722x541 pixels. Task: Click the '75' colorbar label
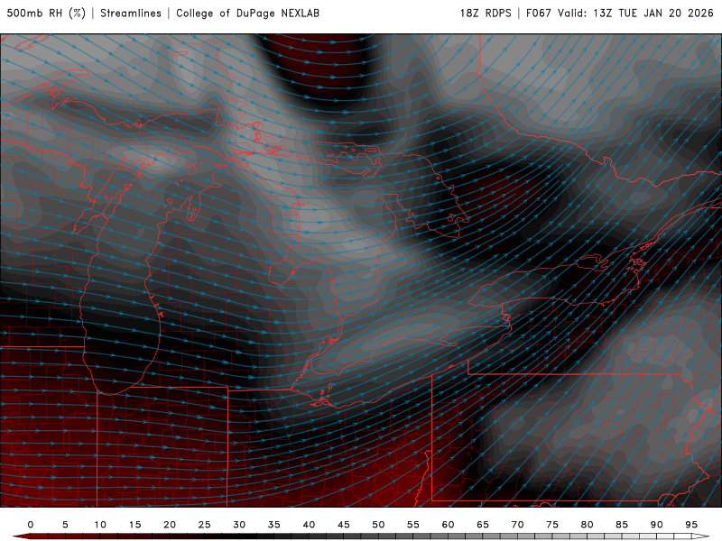coord(552,525)
